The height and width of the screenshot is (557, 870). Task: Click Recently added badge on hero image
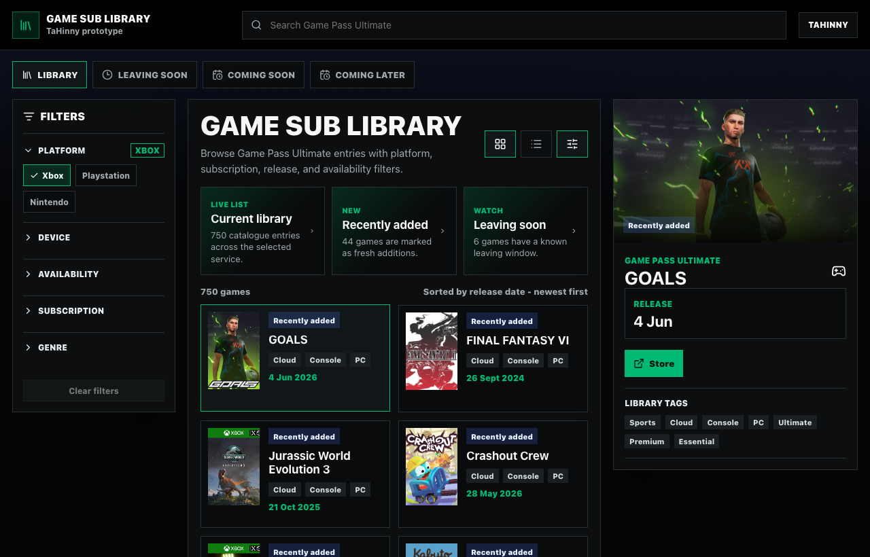[x=659, y=226]
